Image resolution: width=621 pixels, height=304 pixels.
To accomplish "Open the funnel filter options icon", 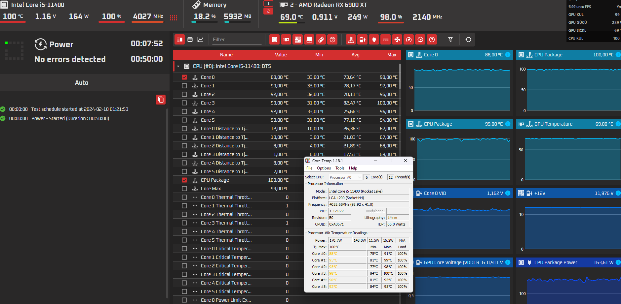I will tap(450, 40).
